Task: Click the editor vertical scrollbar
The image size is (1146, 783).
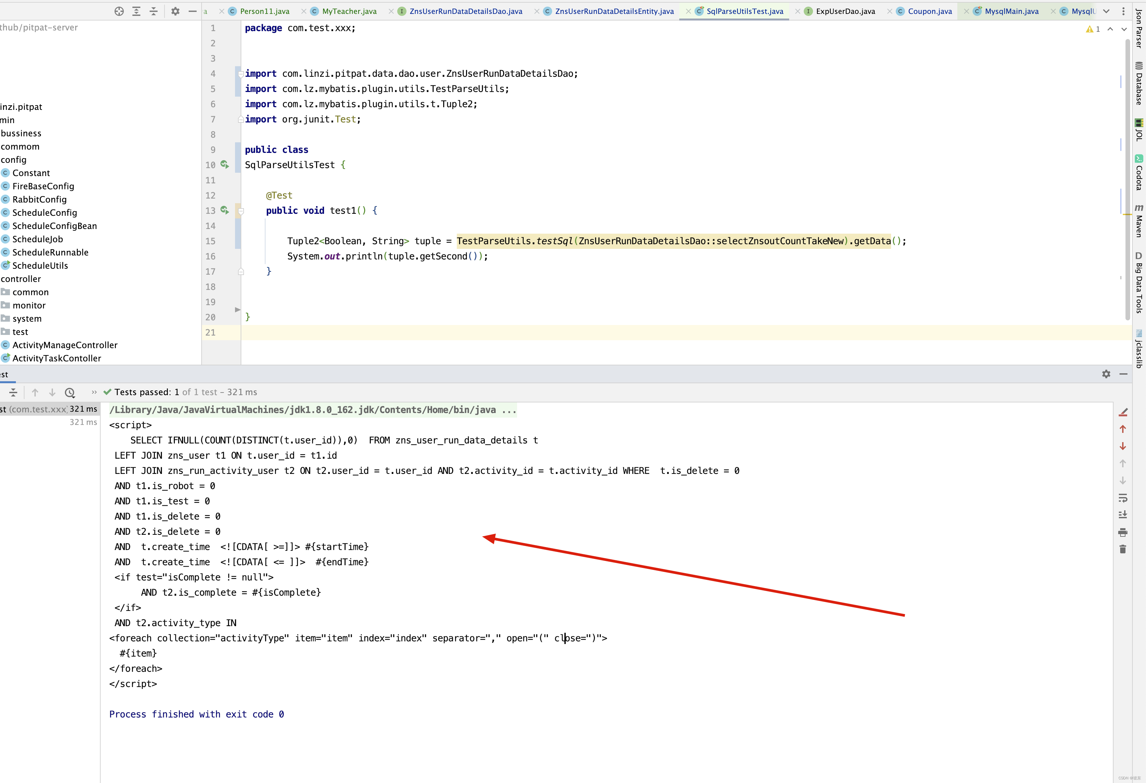Action: 1127,180
